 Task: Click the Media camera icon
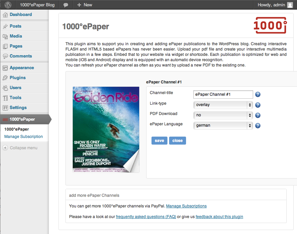click(x=5, y=36)
